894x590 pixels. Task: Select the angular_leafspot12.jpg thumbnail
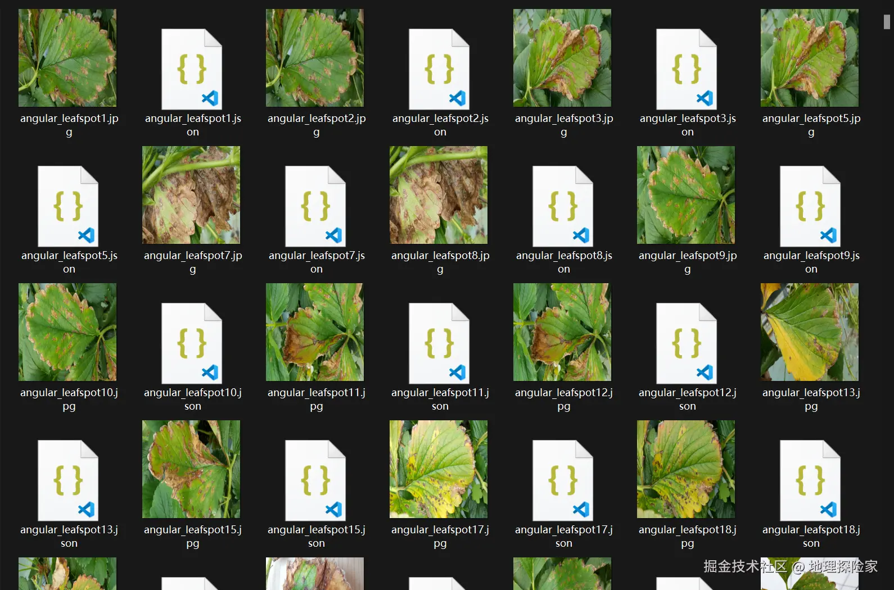tap(562, 332)
